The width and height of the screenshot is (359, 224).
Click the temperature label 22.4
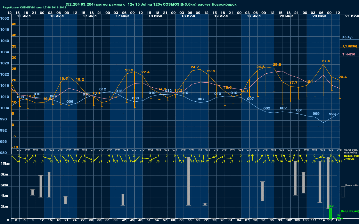click(x=145, y=72)
